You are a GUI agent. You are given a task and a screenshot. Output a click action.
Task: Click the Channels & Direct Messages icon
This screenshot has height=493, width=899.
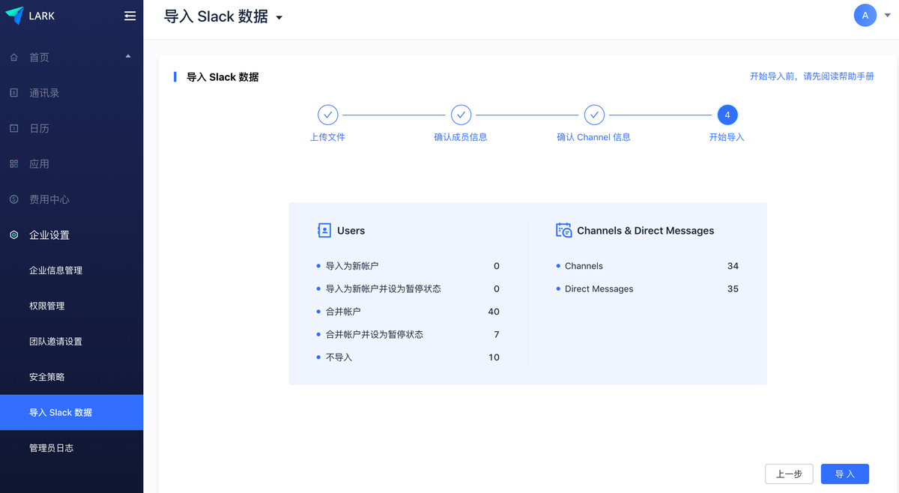[563, 230]
